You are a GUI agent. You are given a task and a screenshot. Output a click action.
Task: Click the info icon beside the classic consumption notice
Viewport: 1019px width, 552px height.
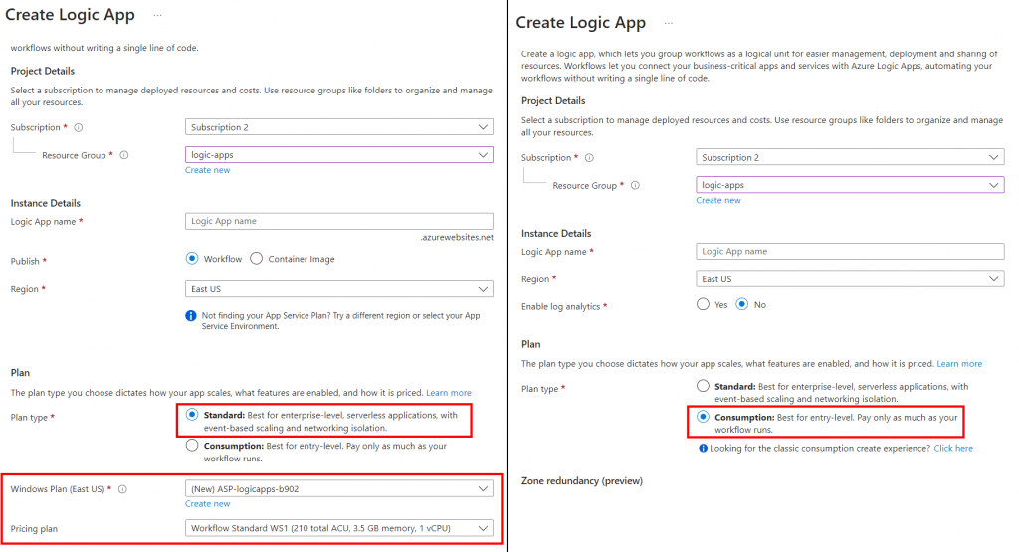[x=704, y=449]
